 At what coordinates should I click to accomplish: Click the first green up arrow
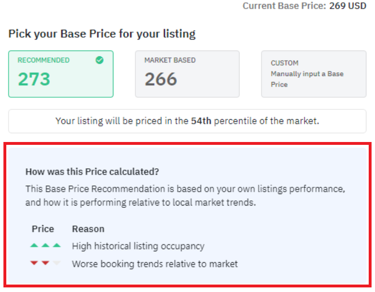coord(34,245)
